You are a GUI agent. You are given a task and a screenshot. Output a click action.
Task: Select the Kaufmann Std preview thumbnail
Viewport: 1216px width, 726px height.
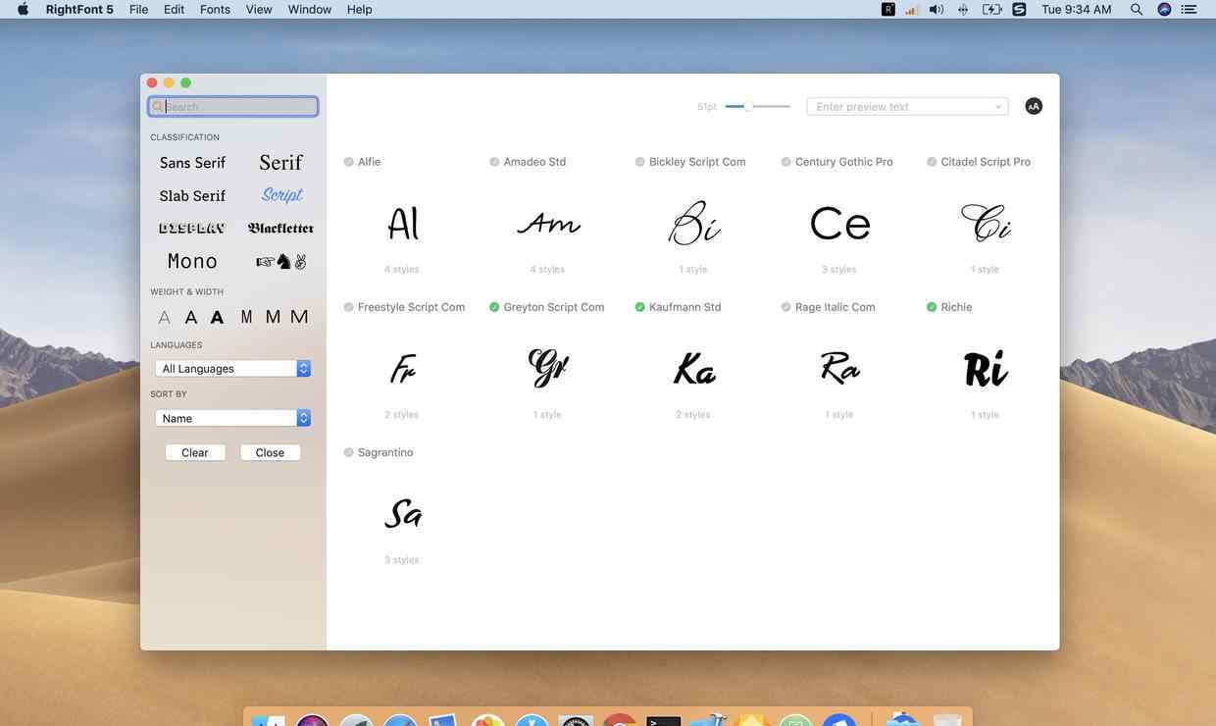(x=694, y=370)
